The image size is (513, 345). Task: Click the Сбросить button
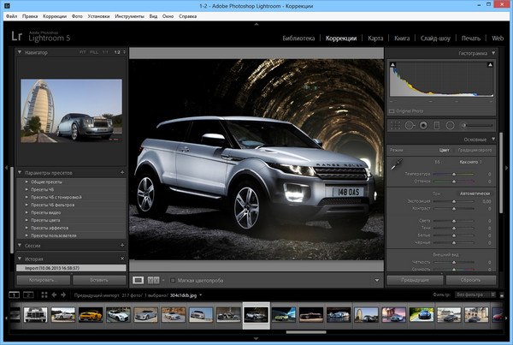pos(471,279)
